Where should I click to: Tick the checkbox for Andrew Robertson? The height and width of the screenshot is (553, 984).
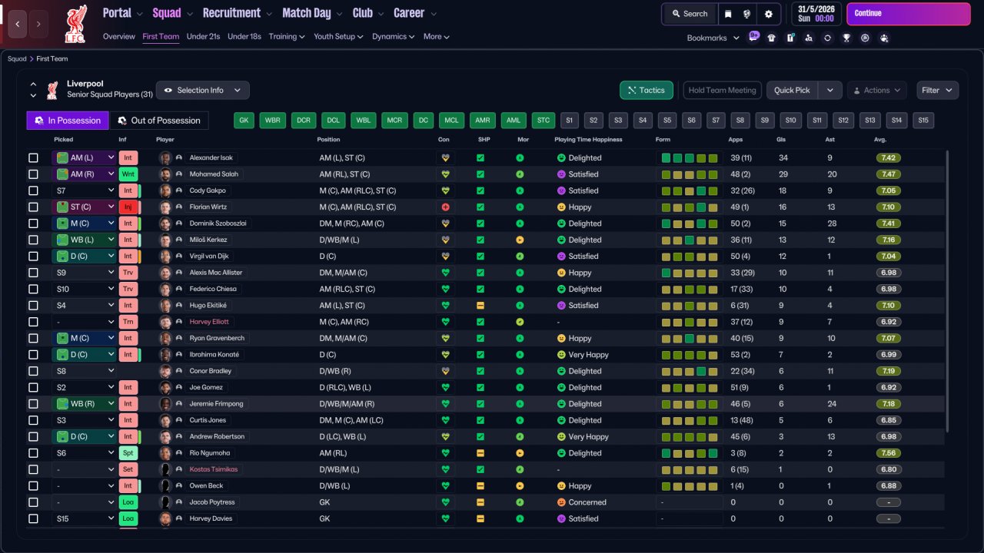(x=33, y=436)
